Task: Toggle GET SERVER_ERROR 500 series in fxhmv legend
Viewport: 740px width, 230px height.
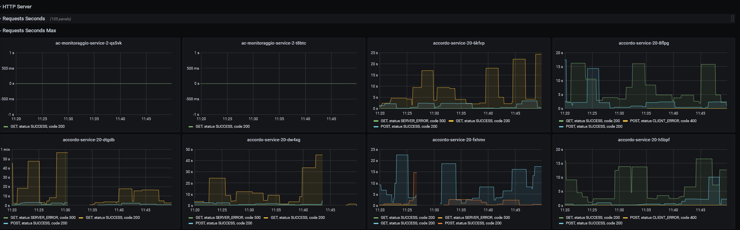Action: tap(477, 218)
